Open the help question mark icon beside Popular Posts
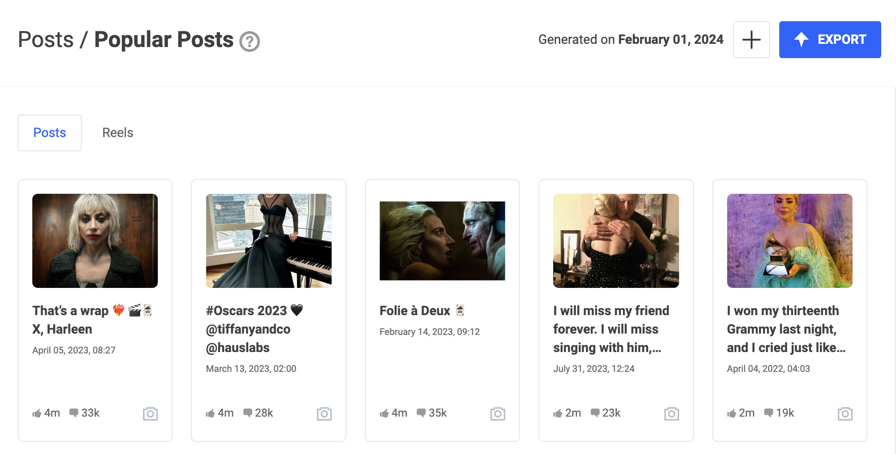Screen dimensions: 896x454 [x=250, y=42]
